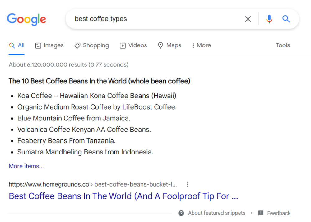The height and width of the screenshot is (222, 311).
Task: Click 'Peaberry Beans From Tanzania' item
Action: pos(67,141)
